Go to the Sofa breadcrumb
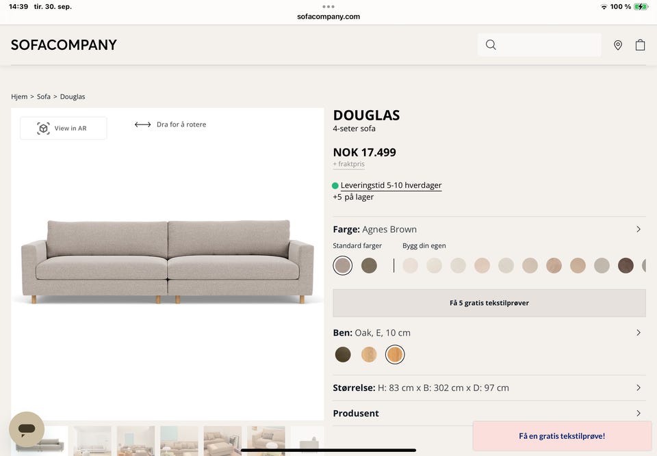The height and width of the screenshot is (456, 657). coord(44,97)
